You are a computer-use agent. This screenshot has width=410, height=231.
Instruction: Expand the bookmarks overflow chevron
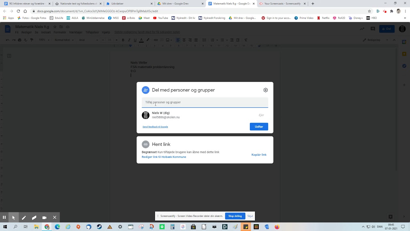405,18
